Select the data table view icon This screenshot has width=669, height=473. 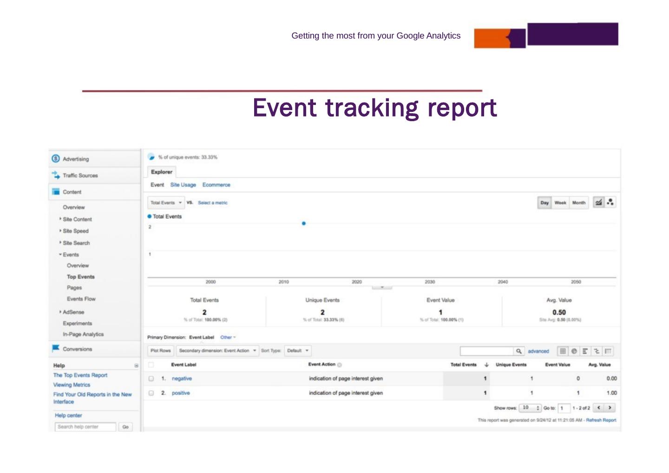pyautogui.click(x=563, y=351)
